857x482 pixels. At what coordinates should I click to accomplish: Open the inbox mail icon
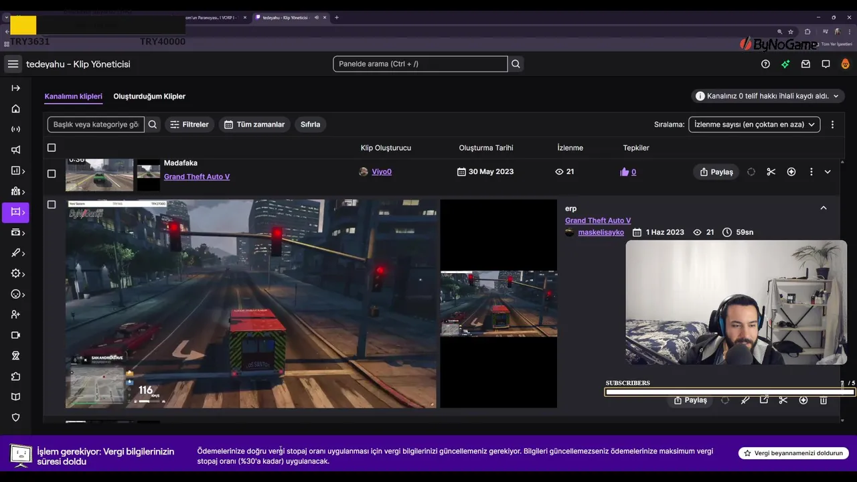point(805,64)
